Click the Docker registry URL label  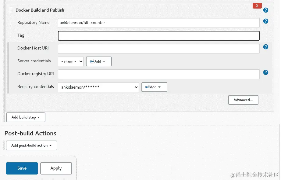36,74
